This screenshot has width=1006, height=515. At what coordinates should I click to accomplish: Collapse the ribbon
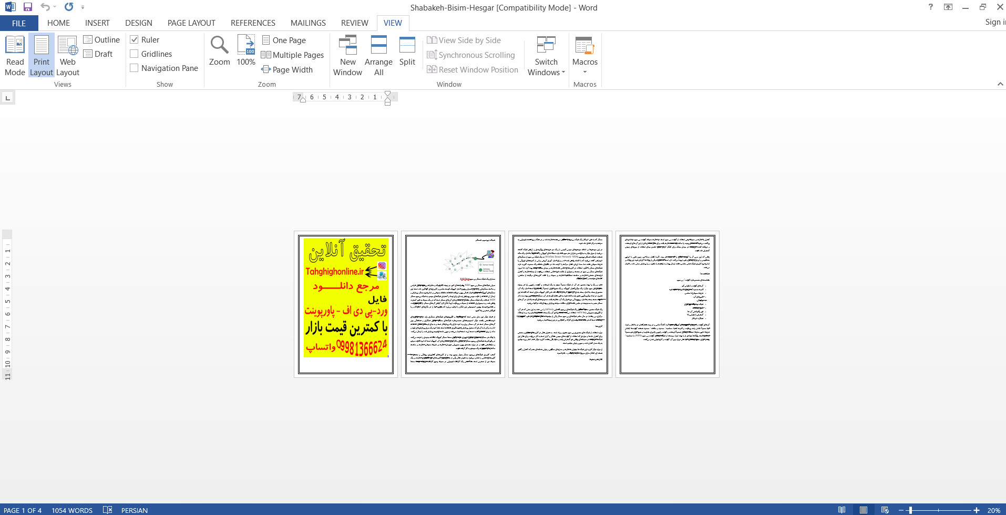coord(1000,84)
